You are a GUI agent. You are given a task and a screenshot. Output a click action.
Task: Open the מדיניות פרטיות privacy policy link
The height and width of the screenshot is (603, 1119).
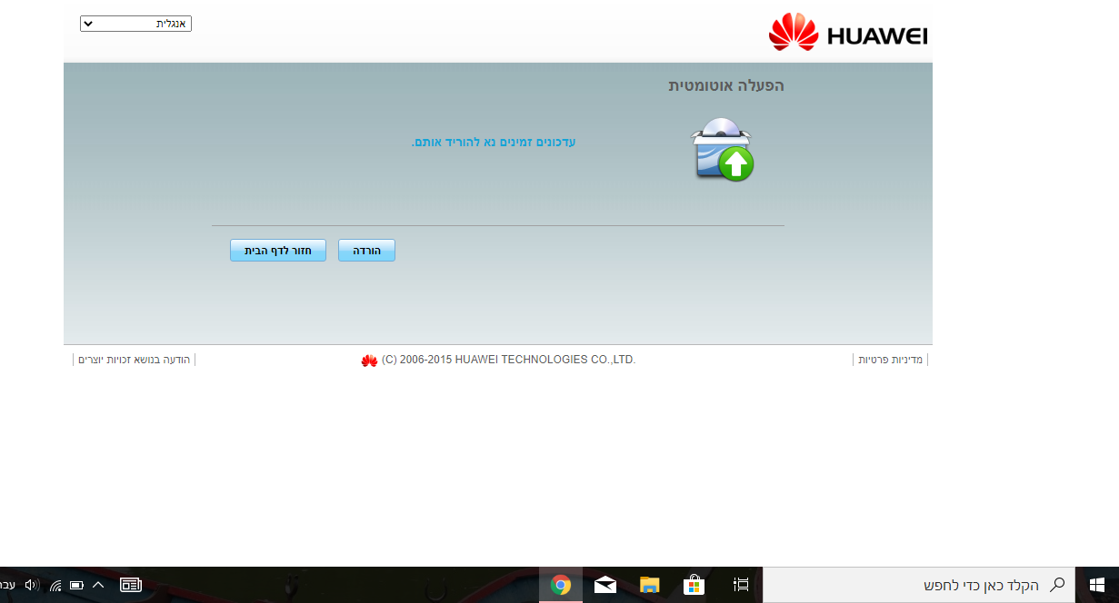(890, 360)
